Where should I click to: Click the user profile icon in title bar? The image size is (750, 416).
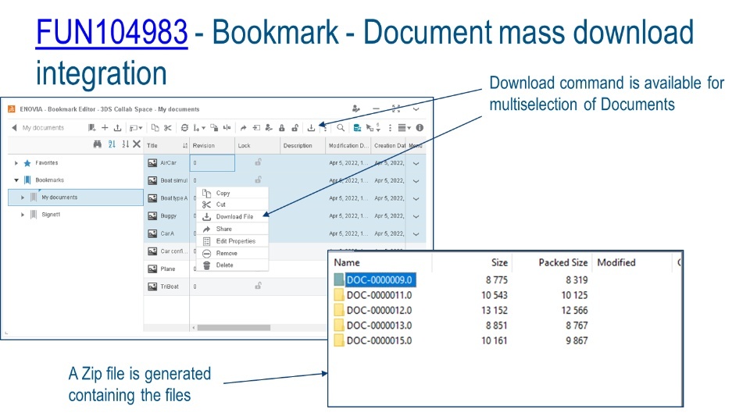[356, 109]
